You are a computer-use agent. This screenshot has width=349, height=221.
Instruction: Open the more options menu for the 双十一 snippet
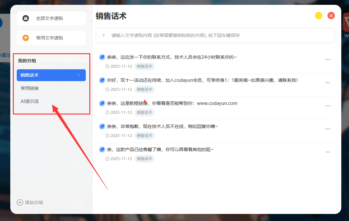click(328, 83)
